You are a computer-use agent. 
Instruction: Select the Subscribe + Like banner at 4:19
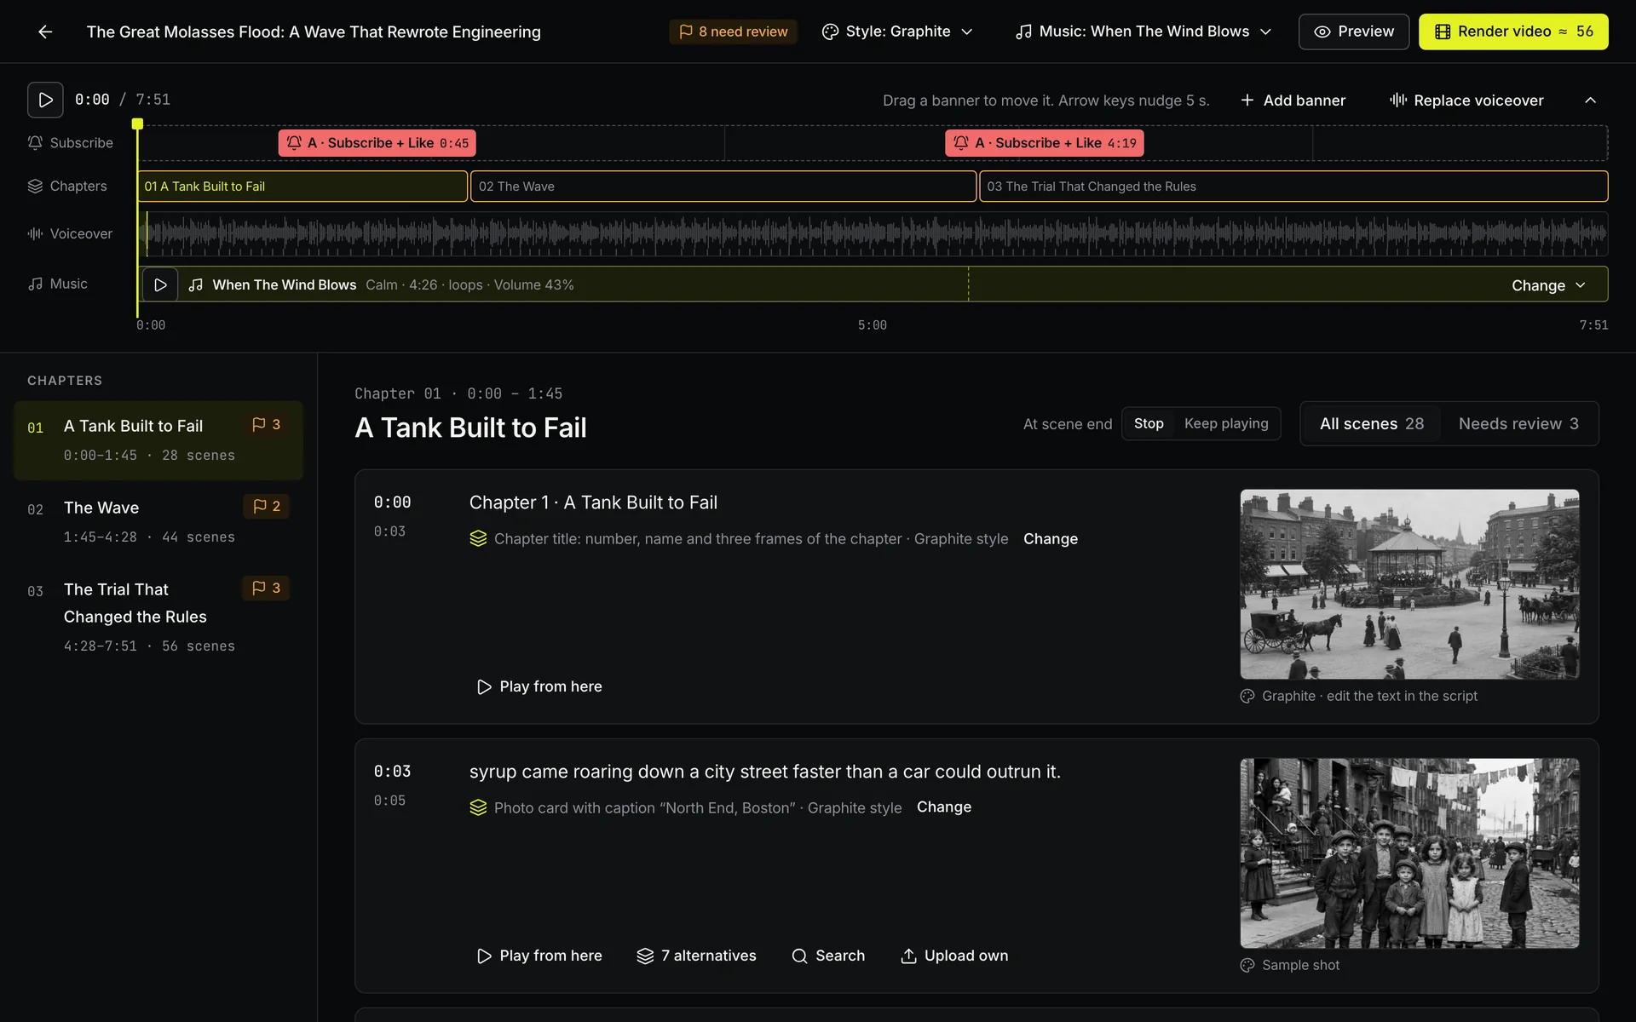click(1044, 143)
